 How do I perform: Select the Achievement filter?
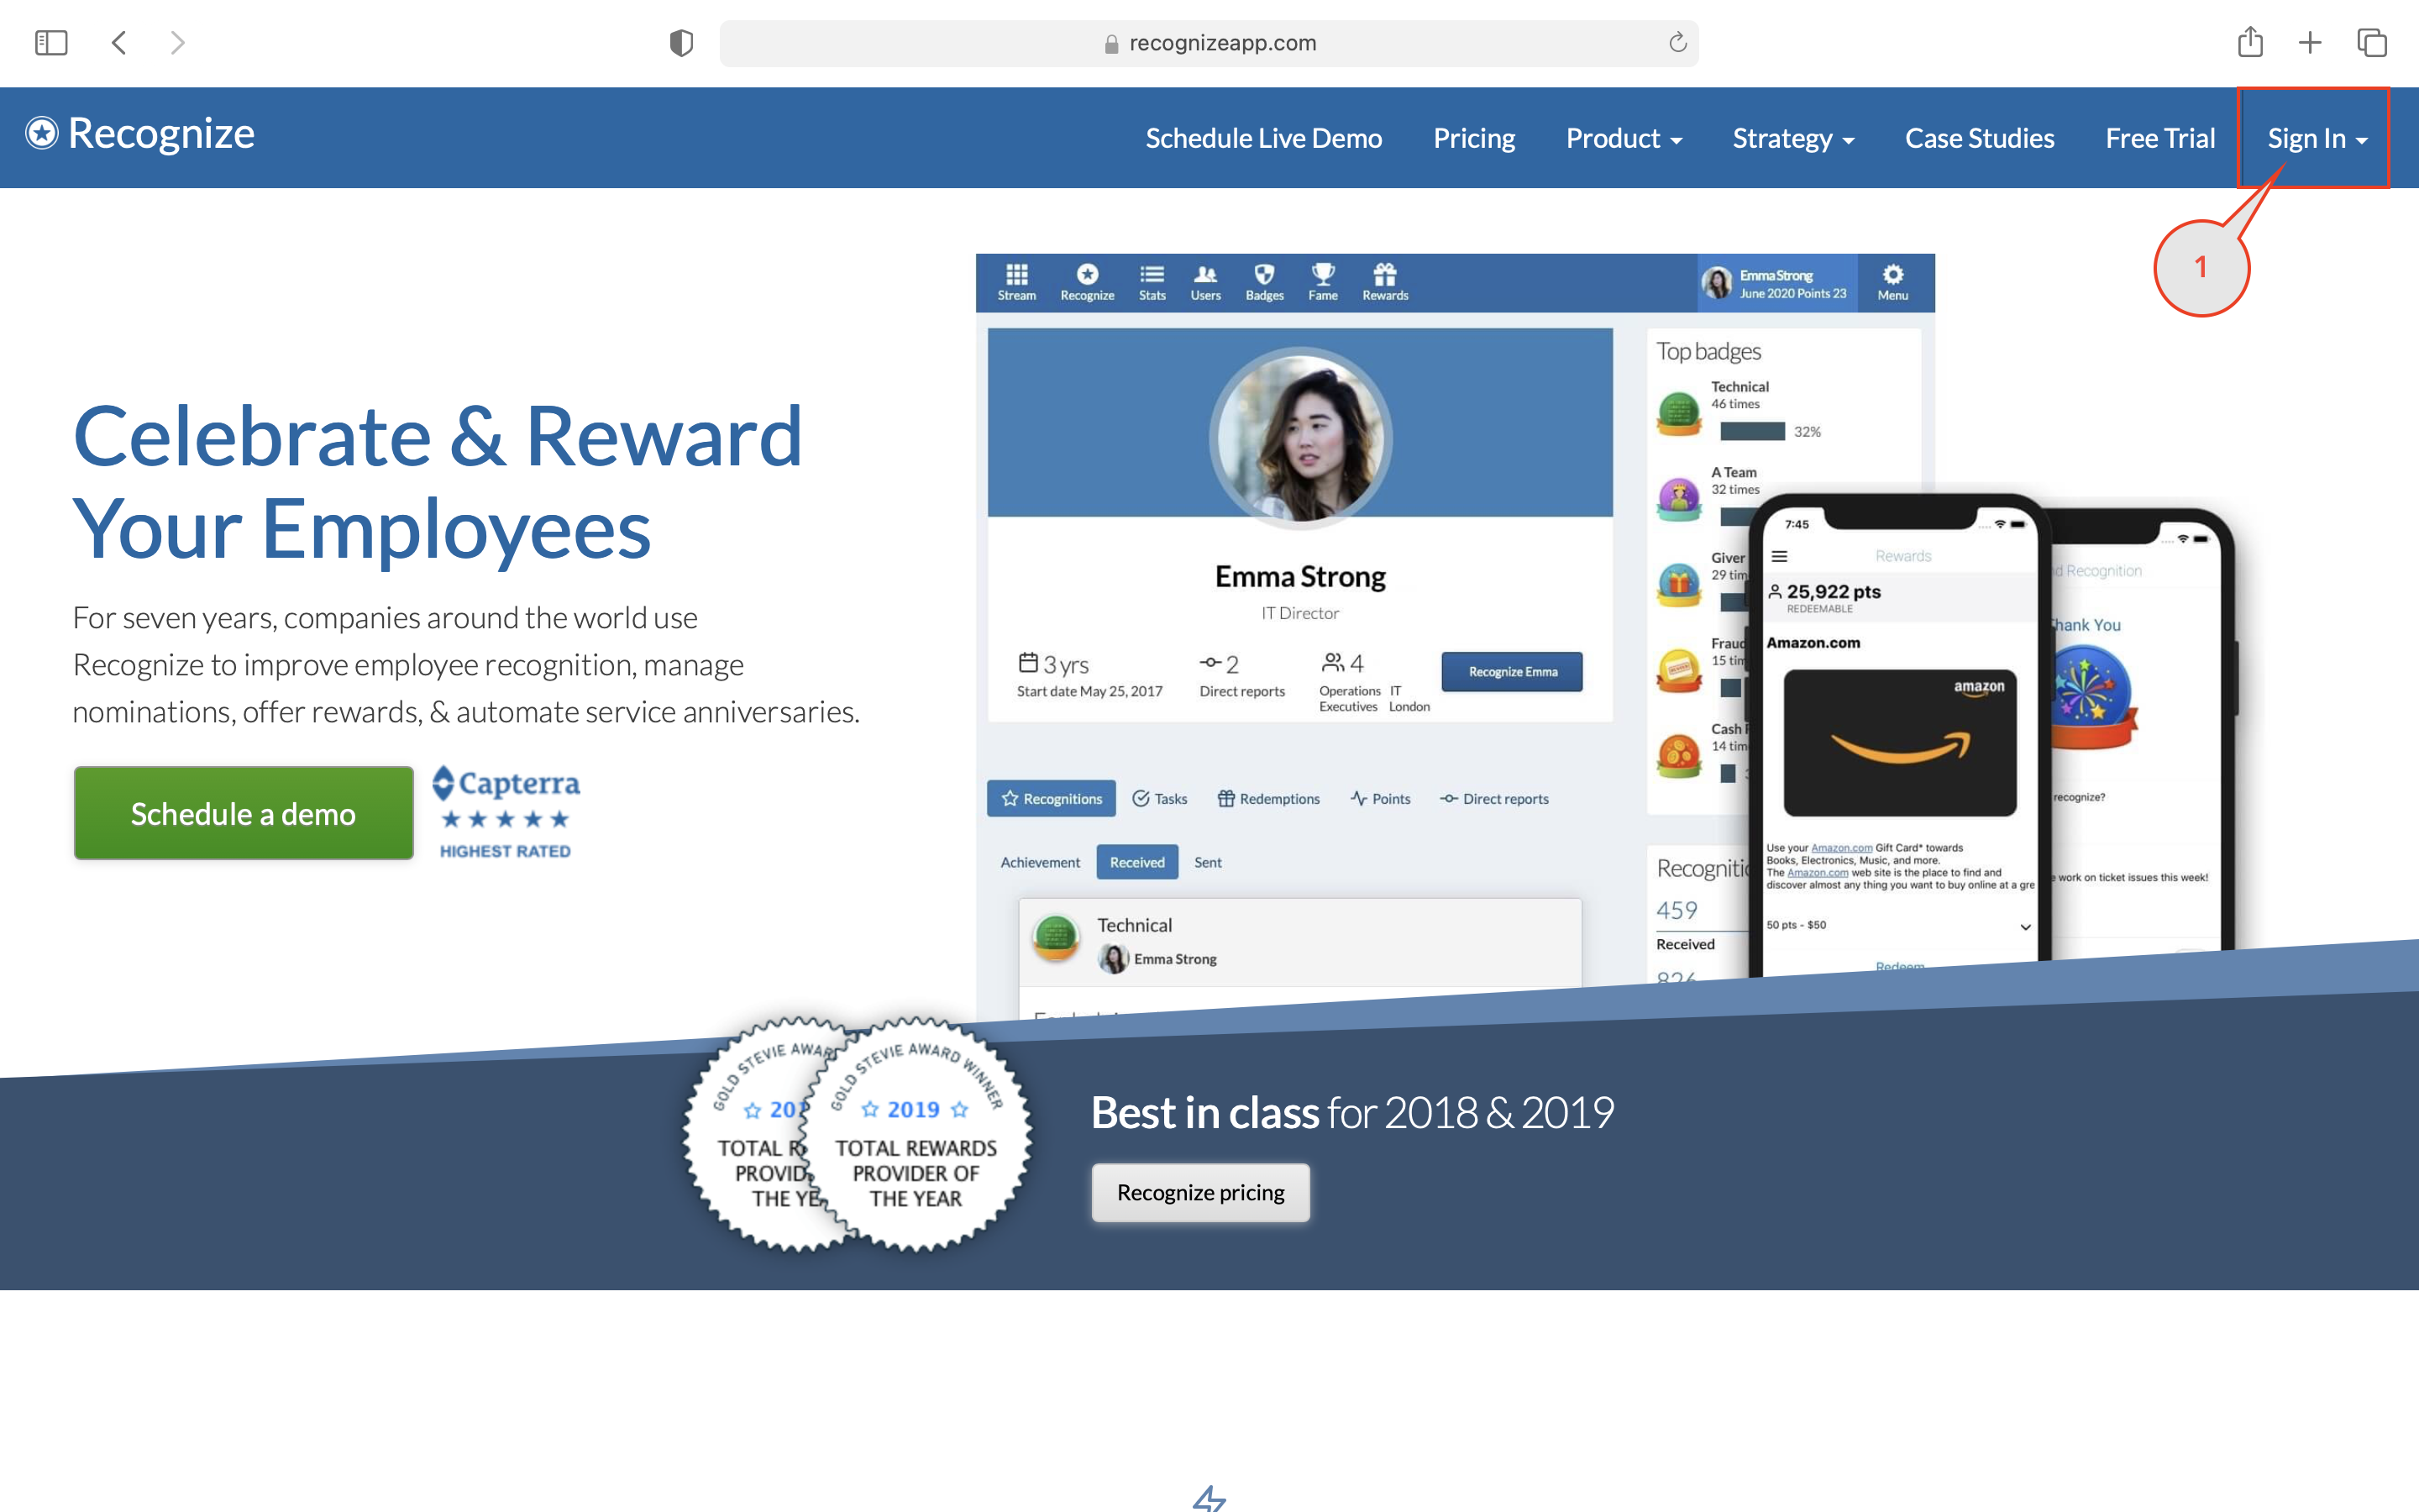pos(1041,862)
